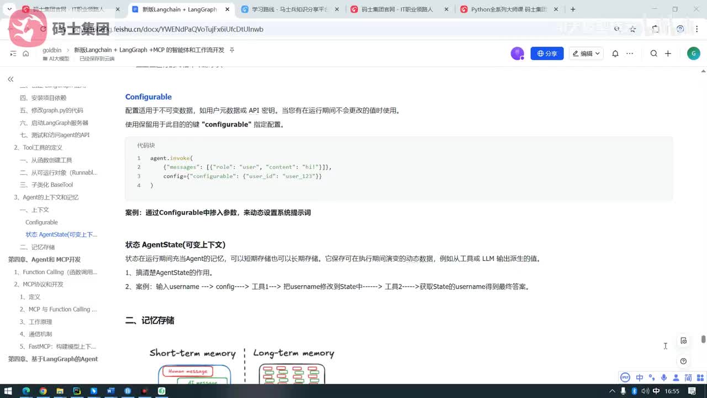The image size is (707, 398).
Task: Reload the page in browser
Action: coord(43,29)
